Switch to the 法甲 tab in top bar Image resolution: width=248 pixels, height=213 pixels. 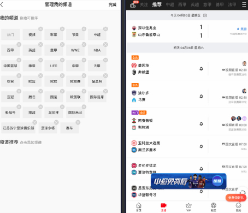tap(232, 4)
